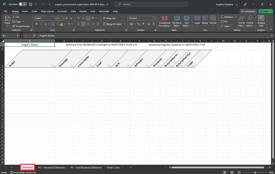The width and height of the screenshot is (275, 174).
Task: Click the zoom slider handle
Action: click(x=255, y=173)
